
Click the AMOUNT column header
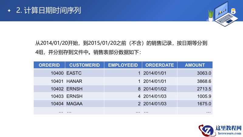[x=195, y=65]
